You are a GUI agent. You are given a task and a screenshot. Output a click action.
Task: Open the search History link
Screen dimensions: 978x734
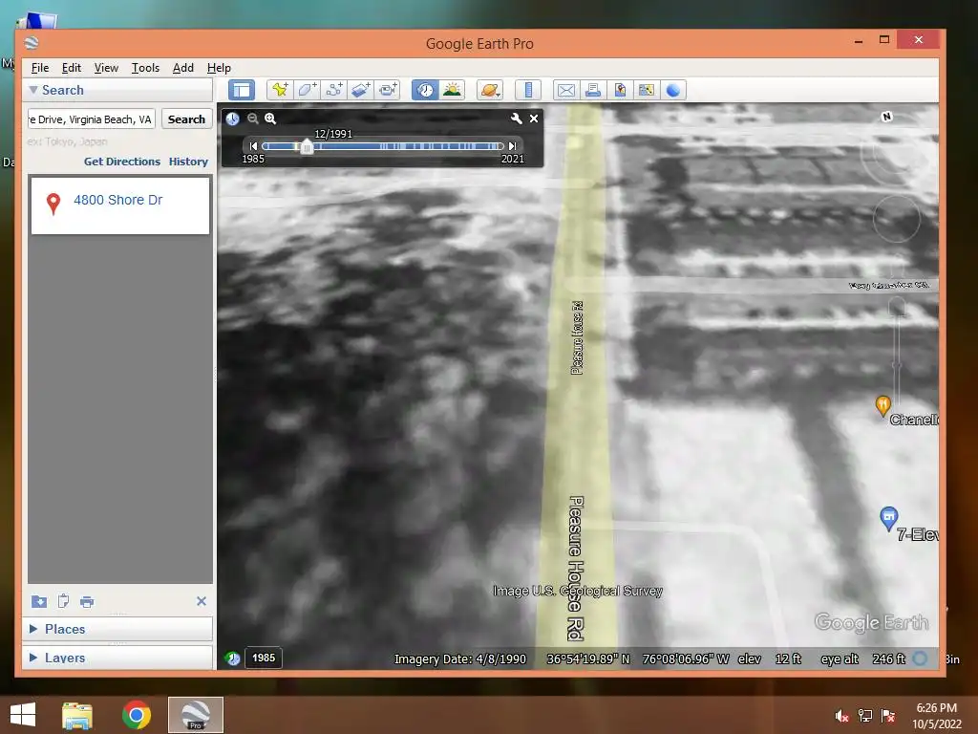[x=188, y=162]
